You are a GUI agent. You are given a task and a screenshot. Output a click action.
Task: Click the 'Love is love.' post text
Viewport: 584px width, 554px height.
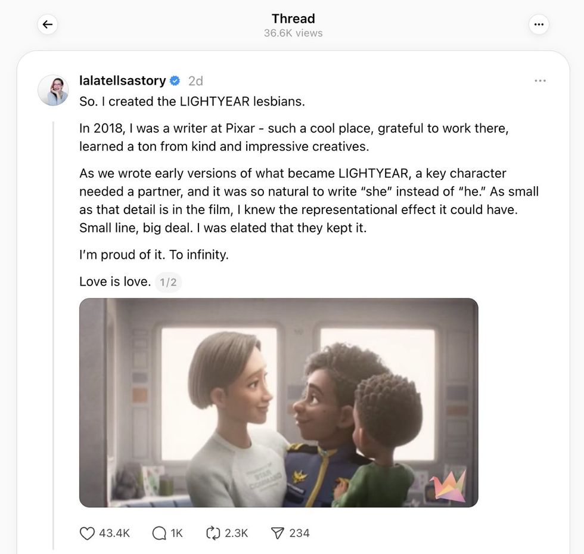tap(115, 281)
